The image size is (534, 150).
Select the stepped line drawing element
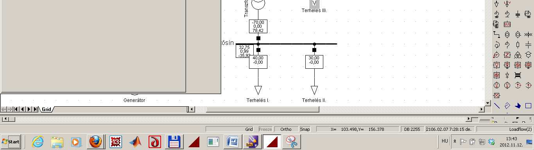(x=496, y=34)
